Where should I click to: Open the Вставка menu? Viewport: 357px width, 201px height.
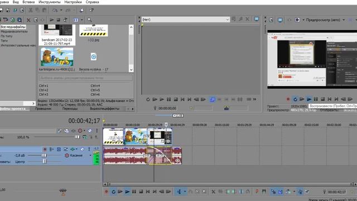pos(28,2)
